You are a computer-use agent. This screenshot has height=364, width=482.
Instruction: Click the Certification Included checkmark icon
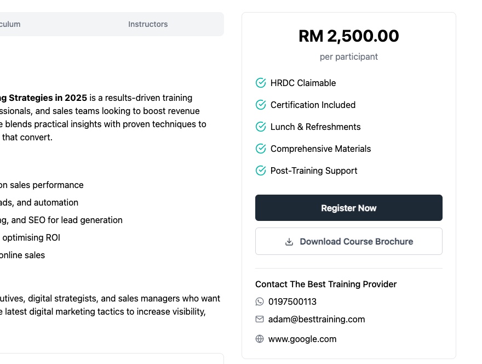(261, 105)
